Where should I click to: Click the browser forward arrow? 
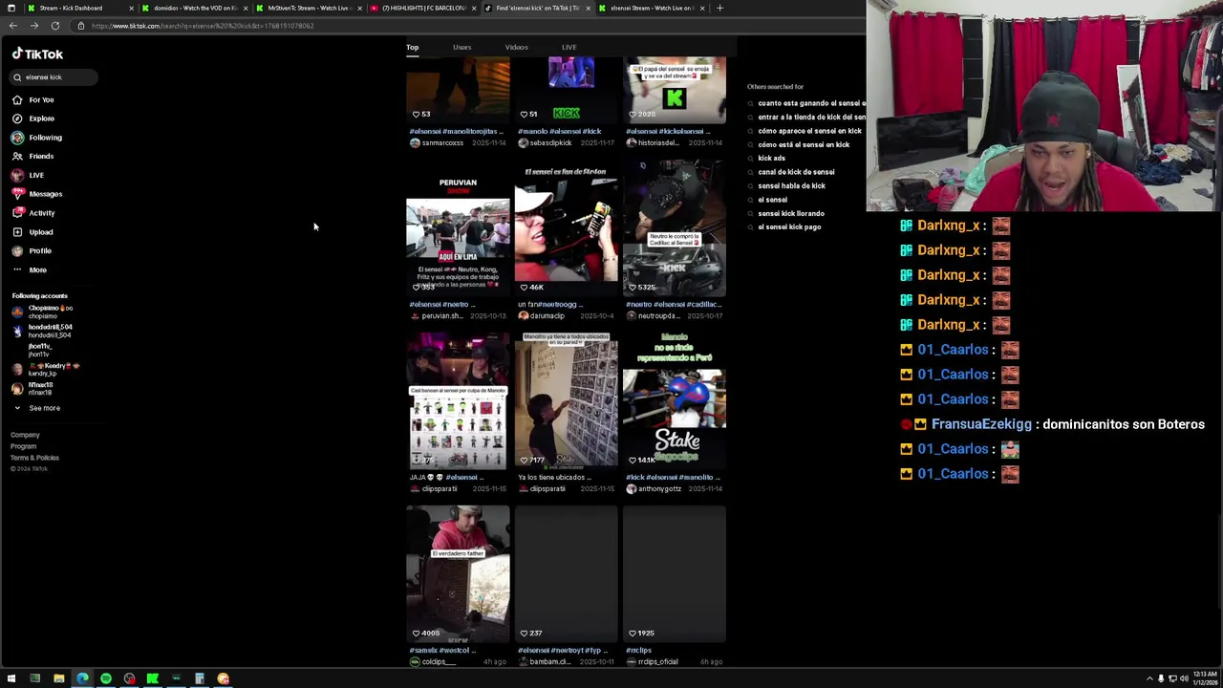click(x=33, y=26)
